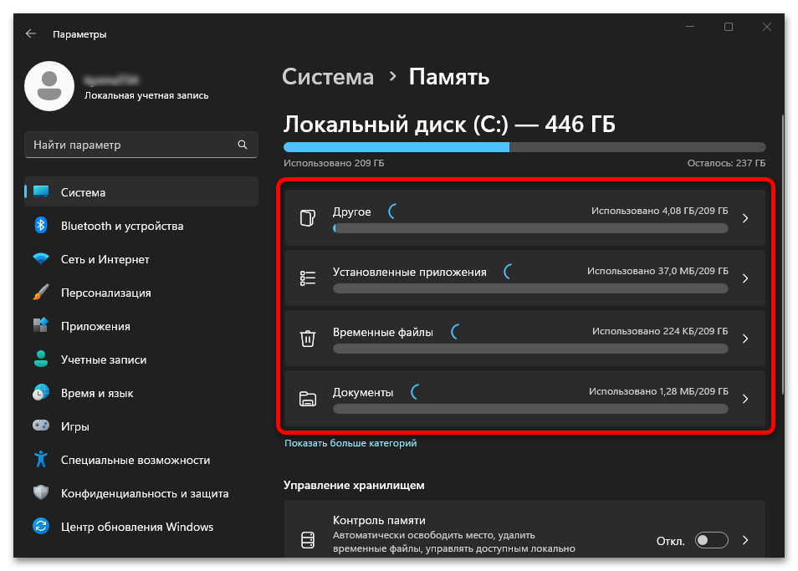The width and height of the screenshot is (798, 571).
Task: Open Центр обновления Windows section
Action: pos(141,526)
